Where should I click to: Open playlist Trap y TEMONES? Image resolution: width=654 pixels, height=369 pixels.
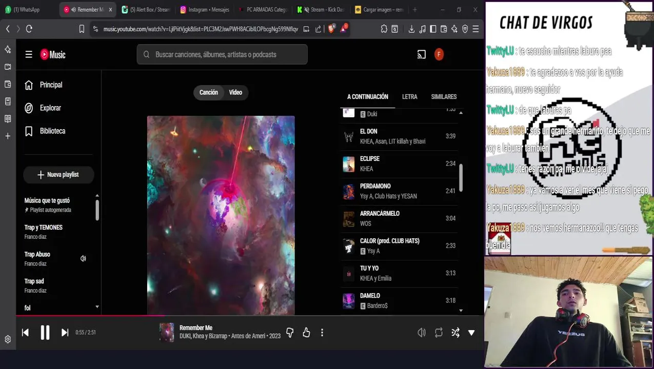point(58,232)
